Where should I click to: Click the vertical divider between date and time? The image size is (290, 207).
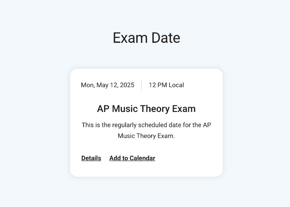142,85
